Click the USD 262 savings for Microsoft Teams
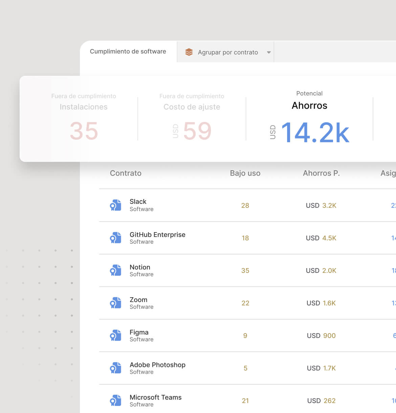This screenshot has width=396, height=413. point(321,401)
